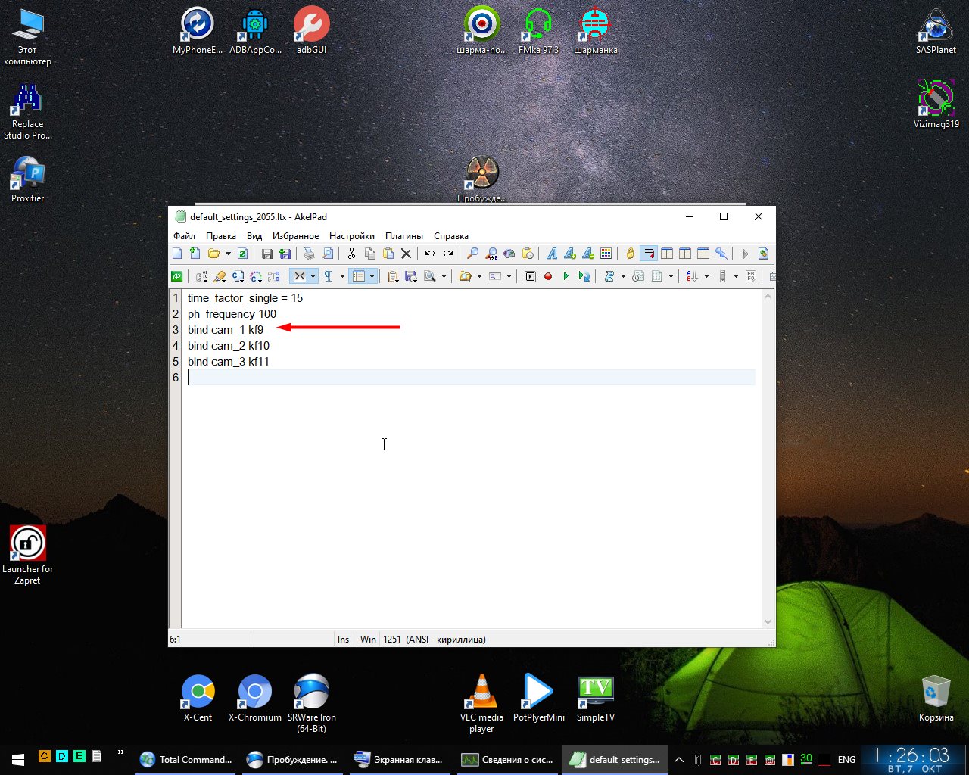Expand the paragraph mark dropdown arrow
Image resolution: width=969 pixels, height=775 pixels.
342,277
